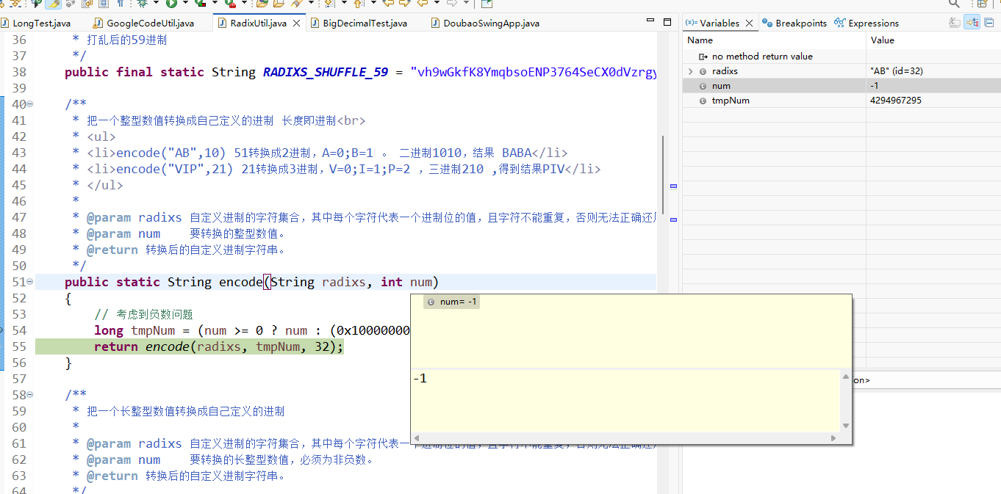Image resolution: width=1001 pixels, height=494 pixels.
Task: Select the tmpNum row in Variables view
Action: pos(735,101)
